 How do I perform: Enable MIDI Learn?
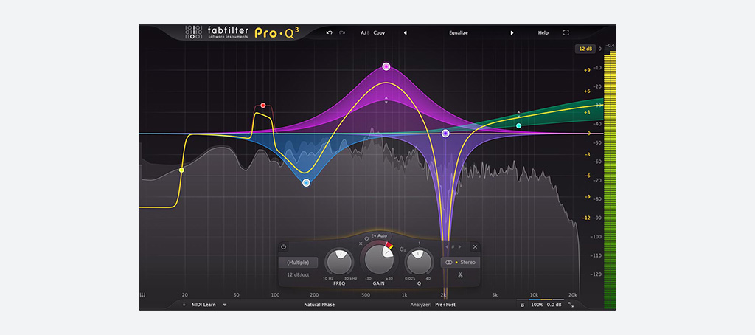[x=203, y=305]
